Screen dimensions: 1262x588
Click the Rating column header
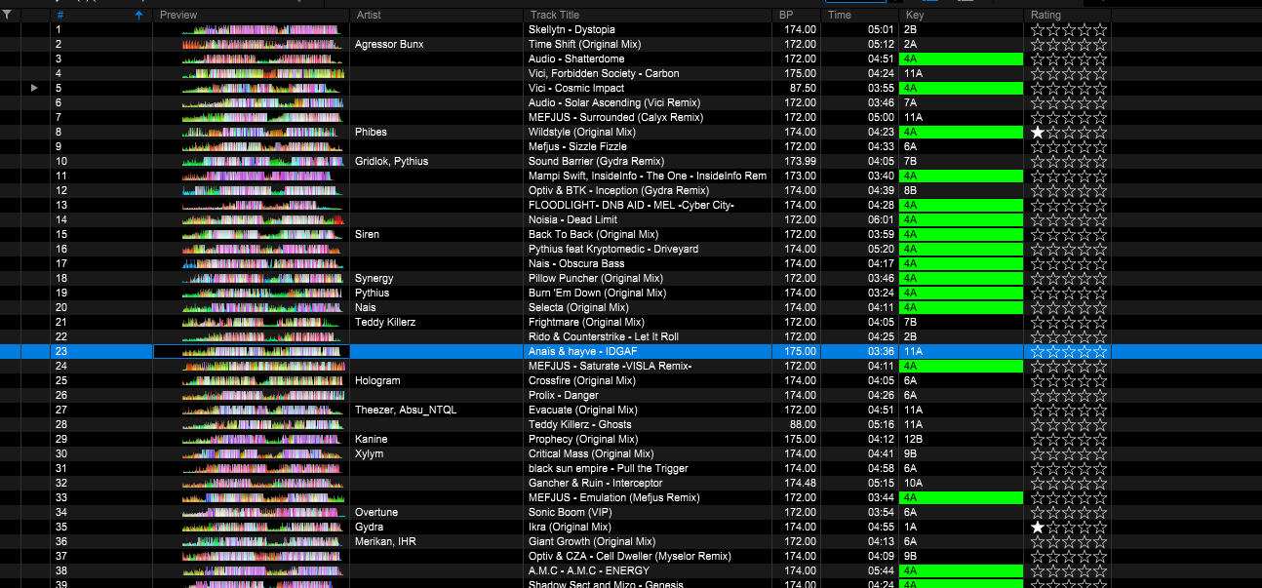click(x=1045, y=16)
